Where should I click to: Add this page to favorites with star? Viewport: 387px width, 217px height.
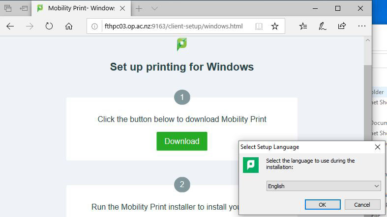pos(275,26)
